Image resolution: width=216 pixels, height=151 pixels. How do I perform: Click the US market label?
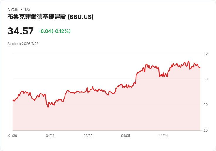pos(28,9)
